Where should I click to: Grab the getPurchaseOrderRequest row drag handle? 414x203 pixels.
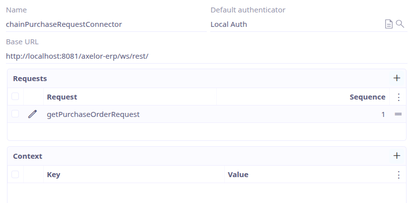point(398,114)
